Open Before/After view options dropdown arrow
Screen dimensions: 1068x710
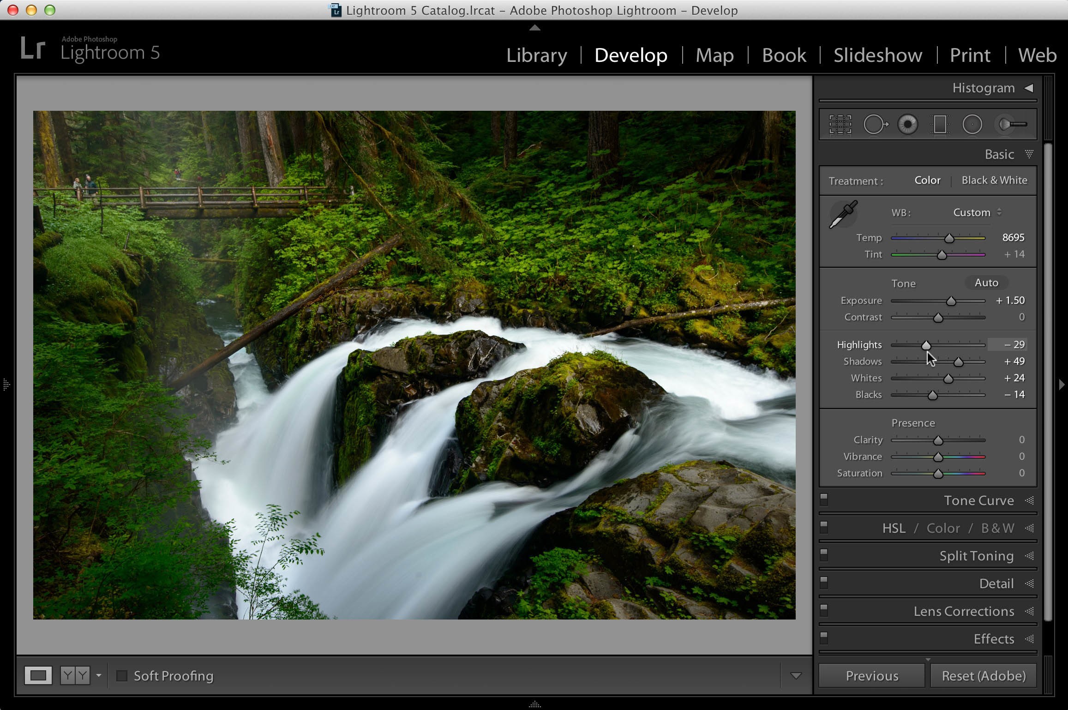[x=98, y=676]
